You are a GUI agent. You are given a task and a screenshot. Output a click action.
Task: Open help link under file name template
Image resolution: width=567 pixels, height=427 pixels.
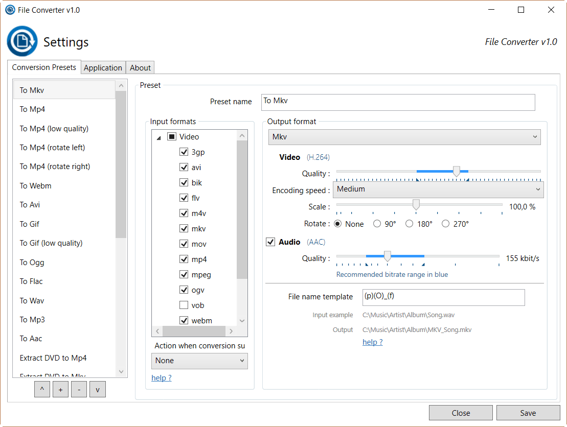point(372,342)
